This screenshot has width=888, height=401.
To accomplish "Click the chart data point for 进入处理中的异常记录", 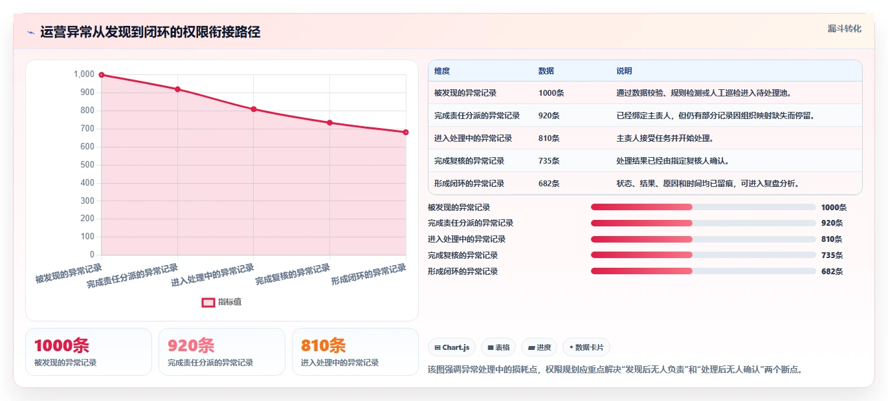I will coord(254,109).
